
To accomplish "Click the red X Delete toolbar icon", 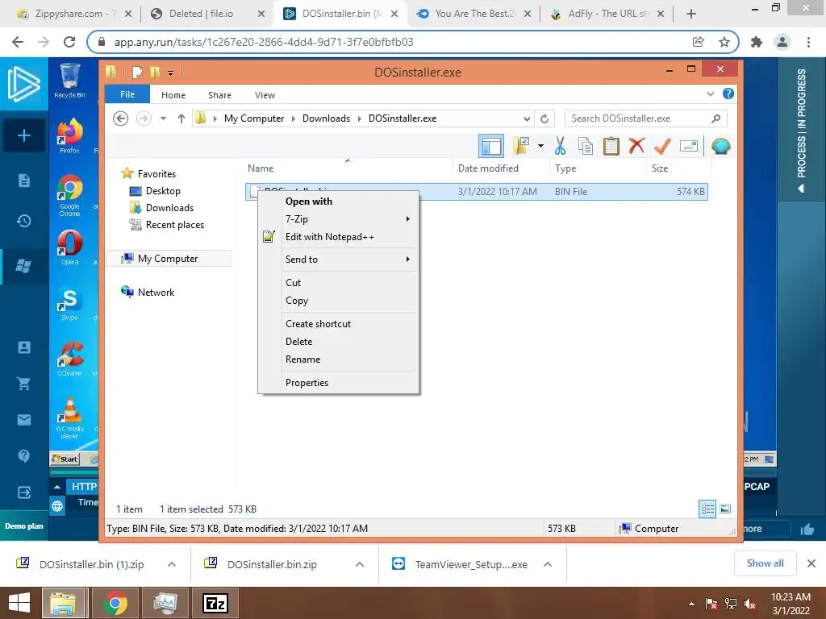I will (636, 145).
